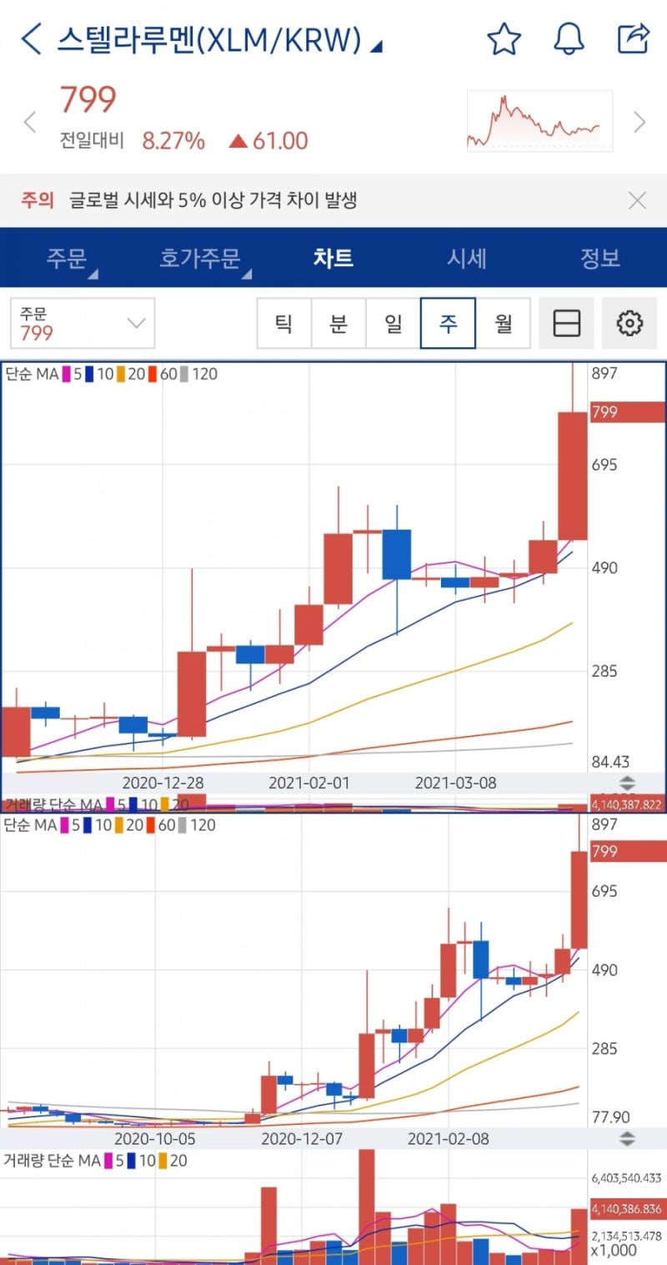The height and width of the screenshot is (1265, 667).
Task: Tap the 799 price tag on lower chart
Action: (627, 852)
